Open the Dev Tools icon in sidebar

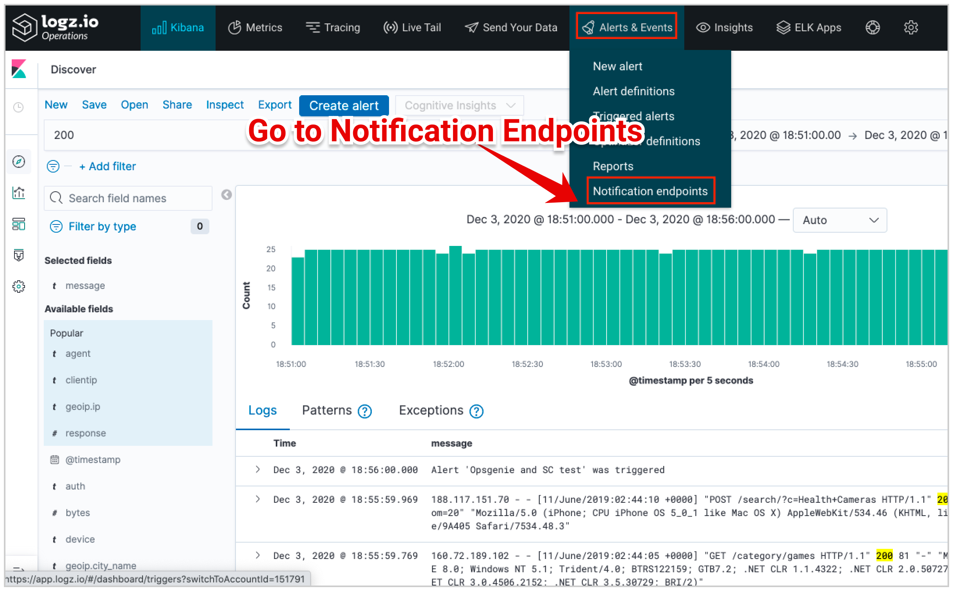[x=19, y=255]
